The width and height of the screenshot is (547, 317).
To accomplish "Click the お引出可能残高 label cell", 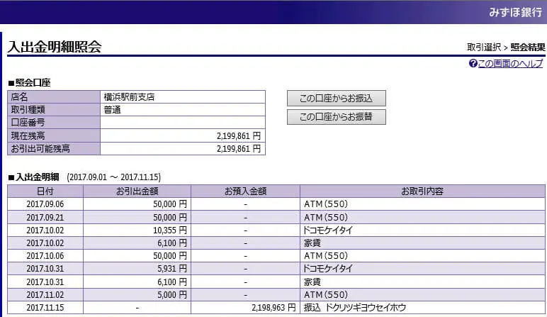I will [54, 149].
